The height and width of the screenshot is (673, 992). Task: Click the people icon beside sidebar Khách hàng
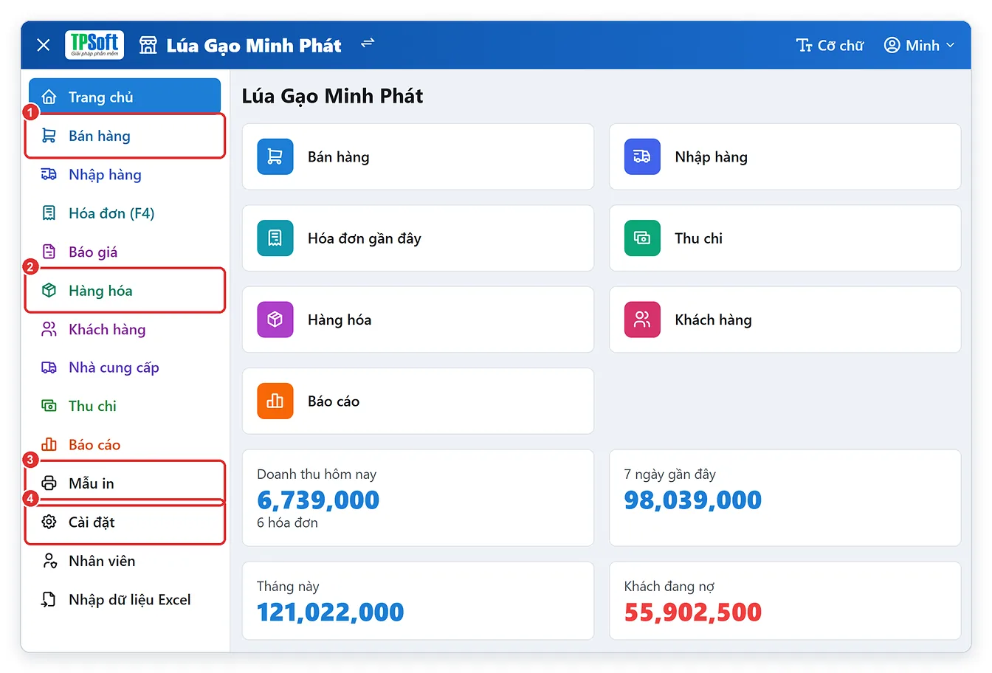coord(49,329)
